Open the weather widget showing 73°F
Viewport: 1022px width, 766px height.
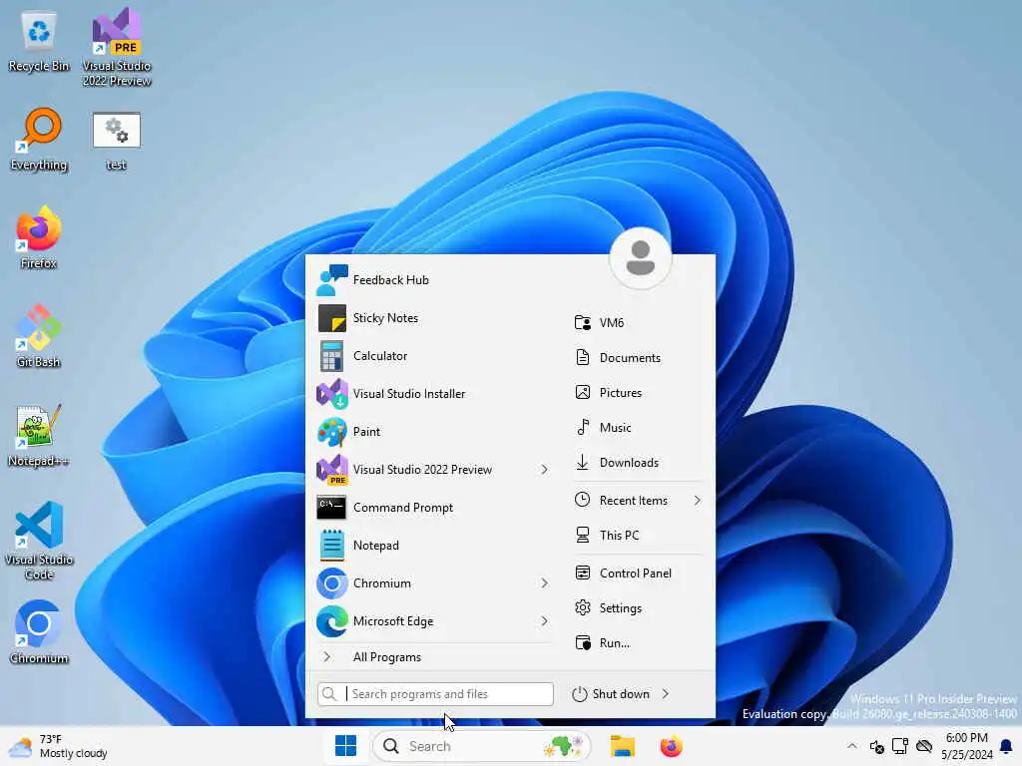tap(59, 746)
